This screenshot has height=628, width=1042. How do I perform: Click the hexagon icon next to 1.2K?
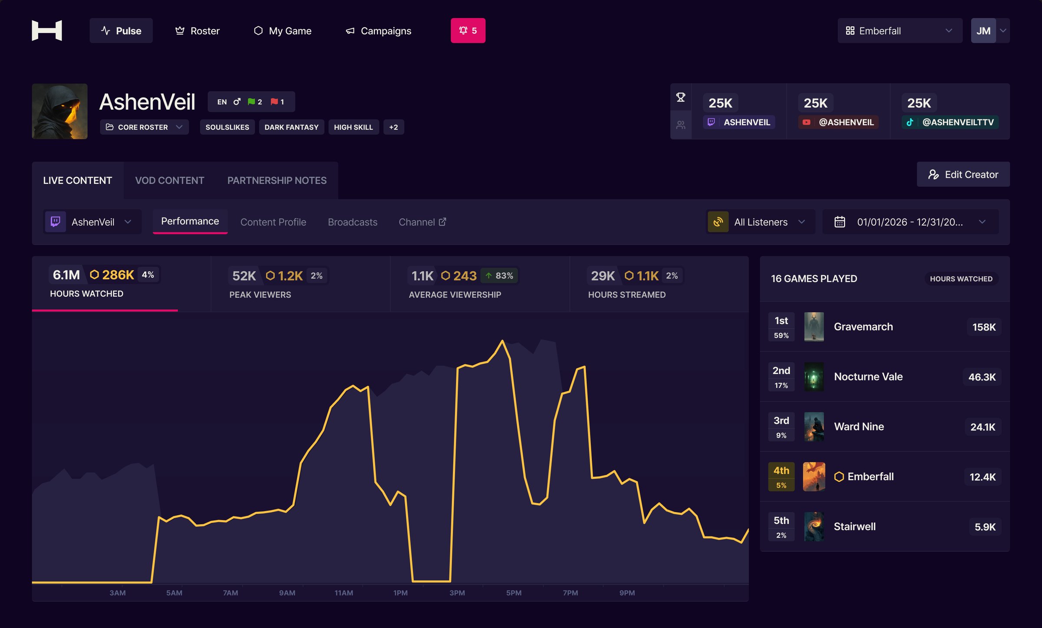point(270,275)
